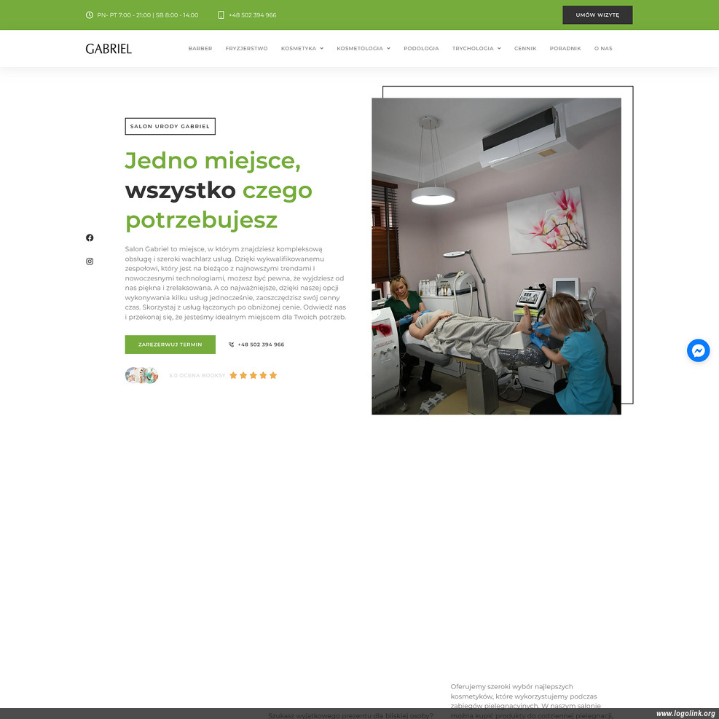
Task: Click the small reviewers avatar thumbnail
Action: pyautogui.click(x=142, y=376)
